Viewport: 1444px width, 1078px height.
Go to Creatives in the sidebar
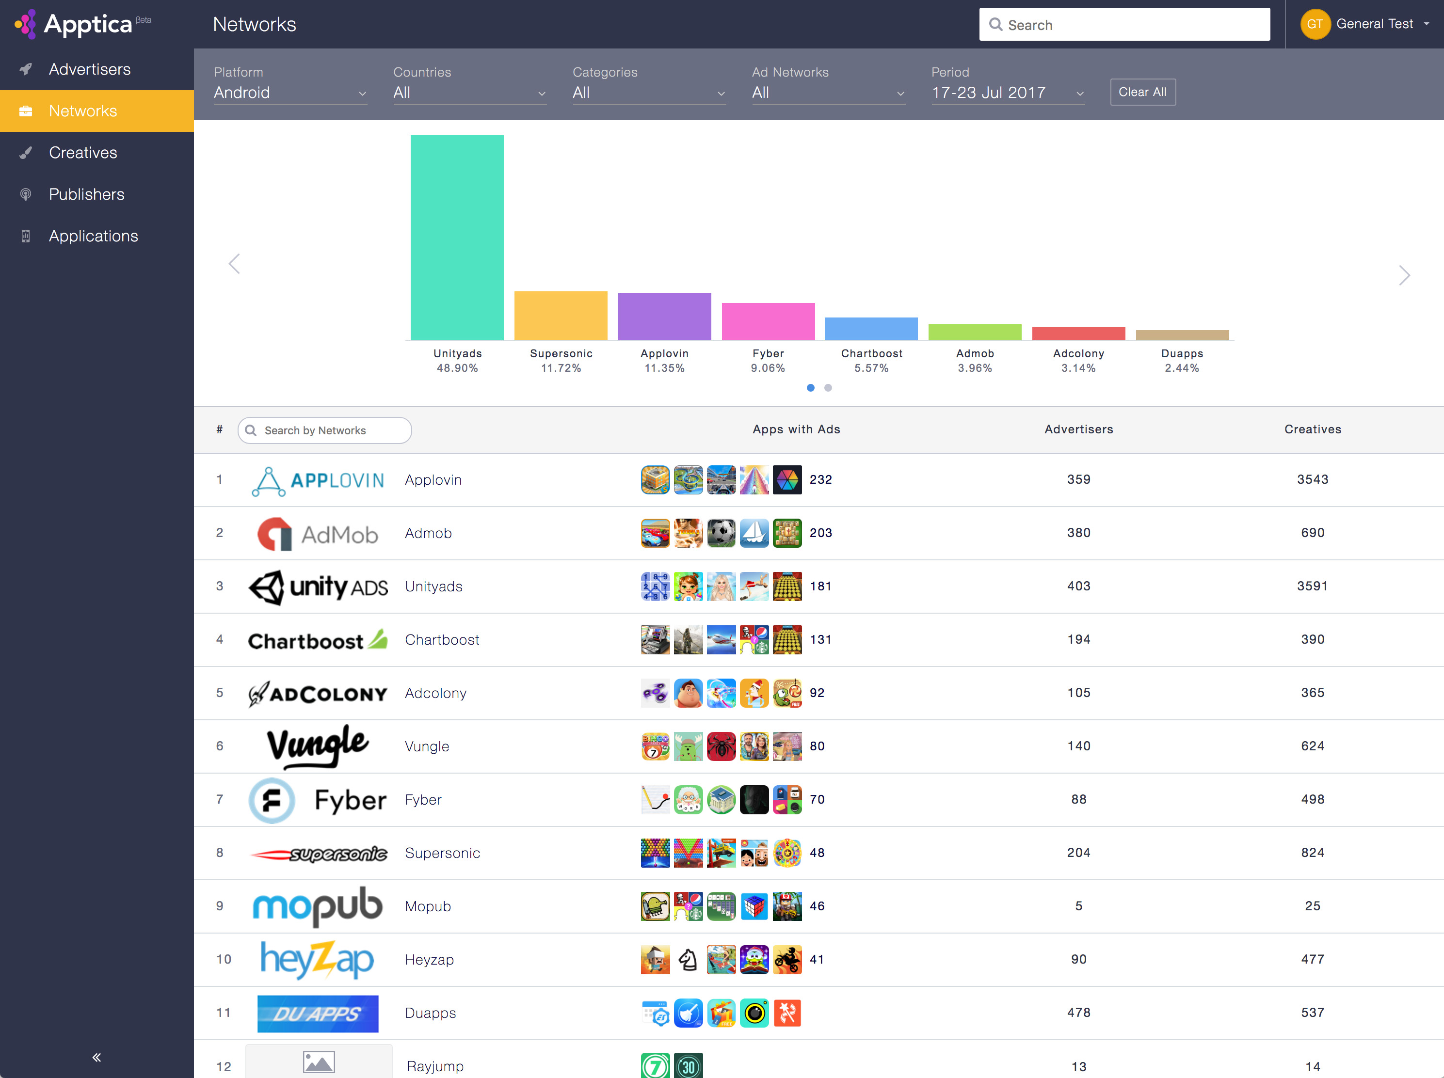click(96, 153)
